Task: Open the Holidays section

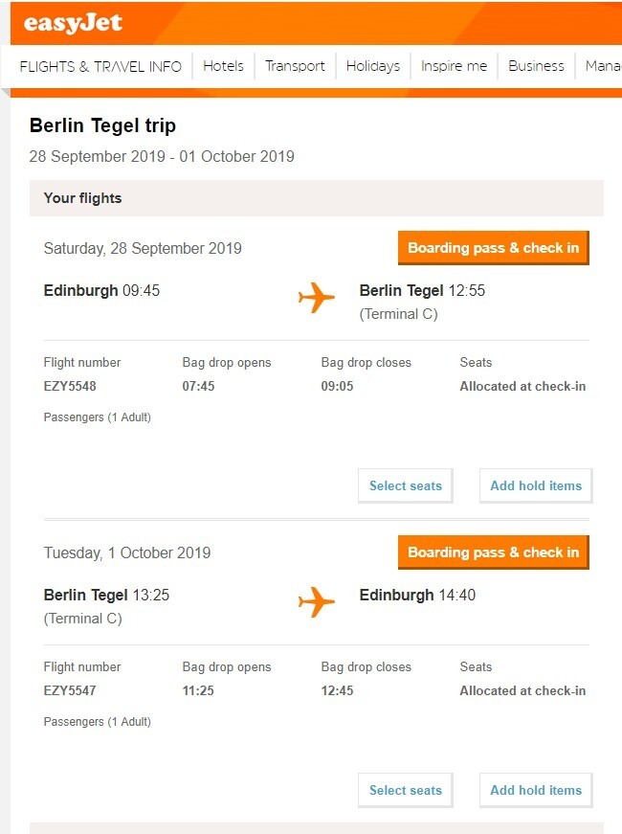Action: [x=372, y=66]
